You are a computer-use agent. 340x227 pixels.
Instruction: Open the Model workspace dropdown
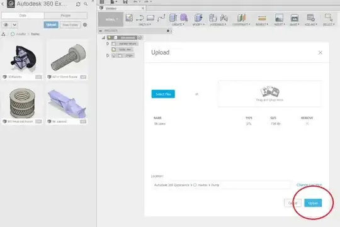tap(111, 19)
